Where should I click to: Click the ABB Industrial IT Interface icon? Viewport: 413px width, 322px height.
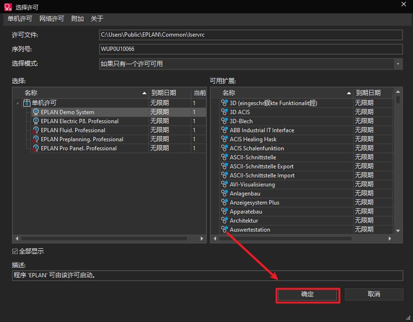[x=225, y=130]
